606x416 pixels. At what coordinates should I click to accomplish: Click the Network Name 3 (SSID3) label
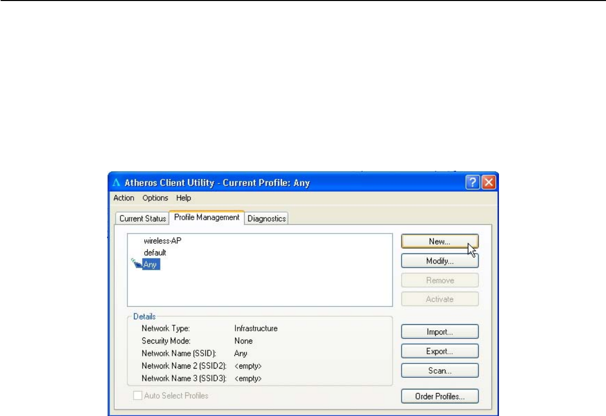184,378
